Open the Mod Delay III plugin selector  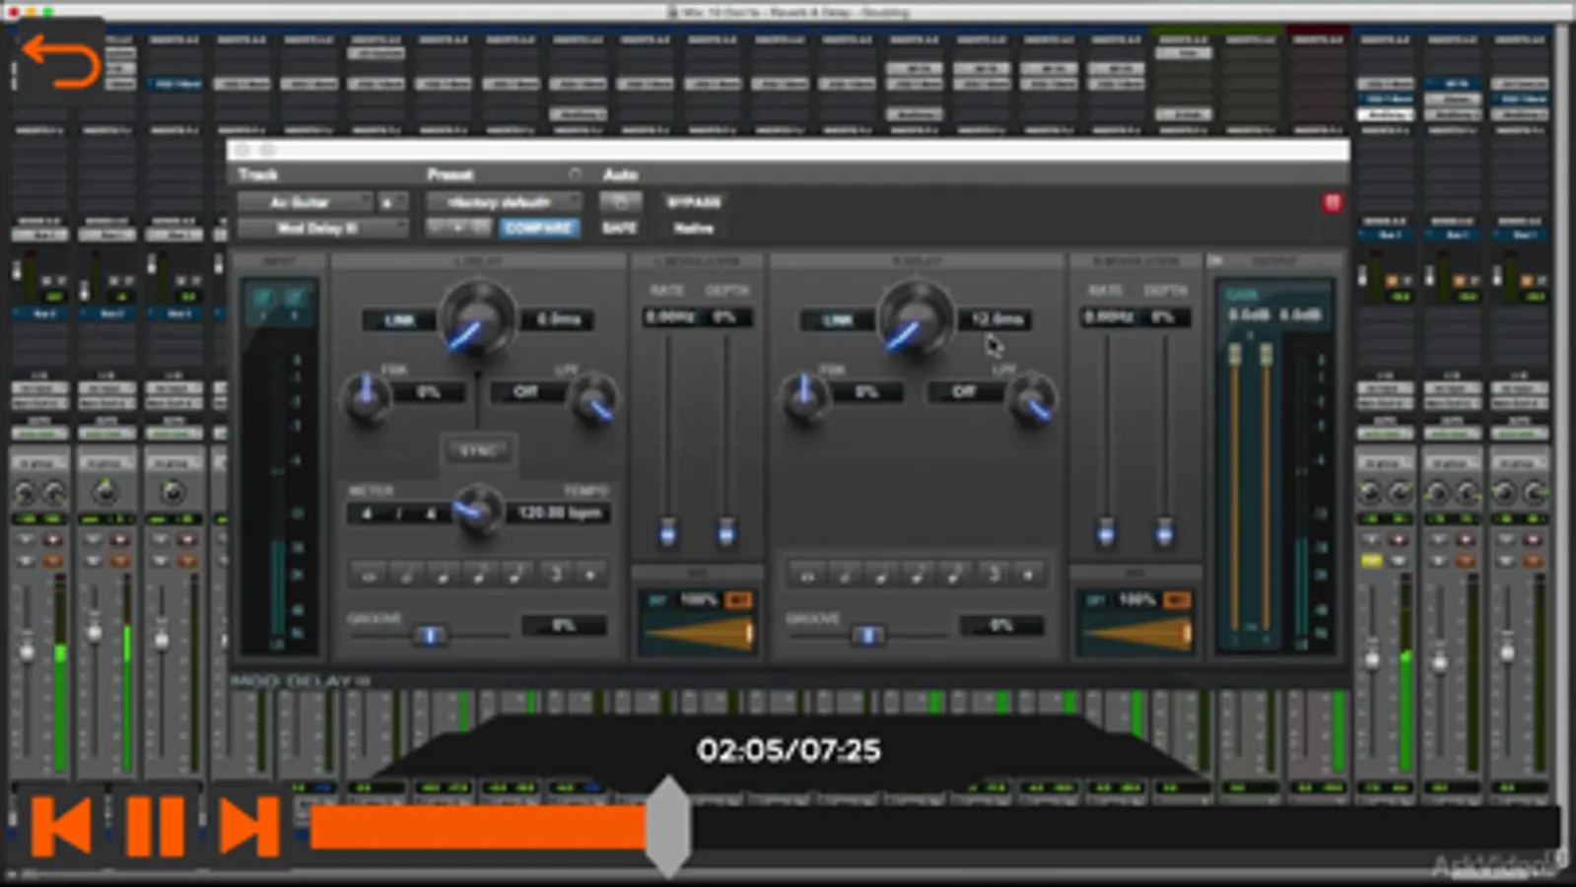(x=322, y=228)
